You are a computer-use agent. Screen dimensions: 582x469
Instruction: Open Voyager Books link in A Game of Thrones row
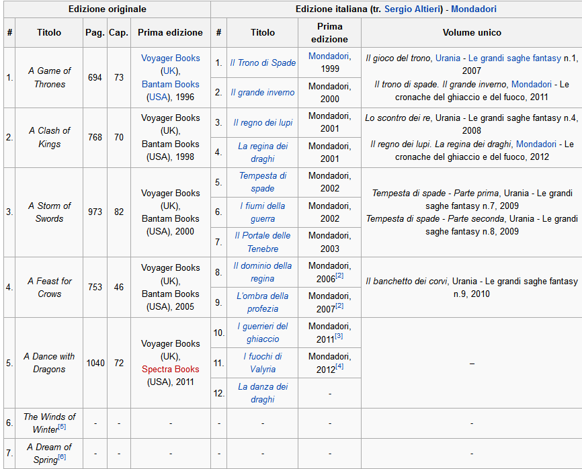(x=171, y=58)
